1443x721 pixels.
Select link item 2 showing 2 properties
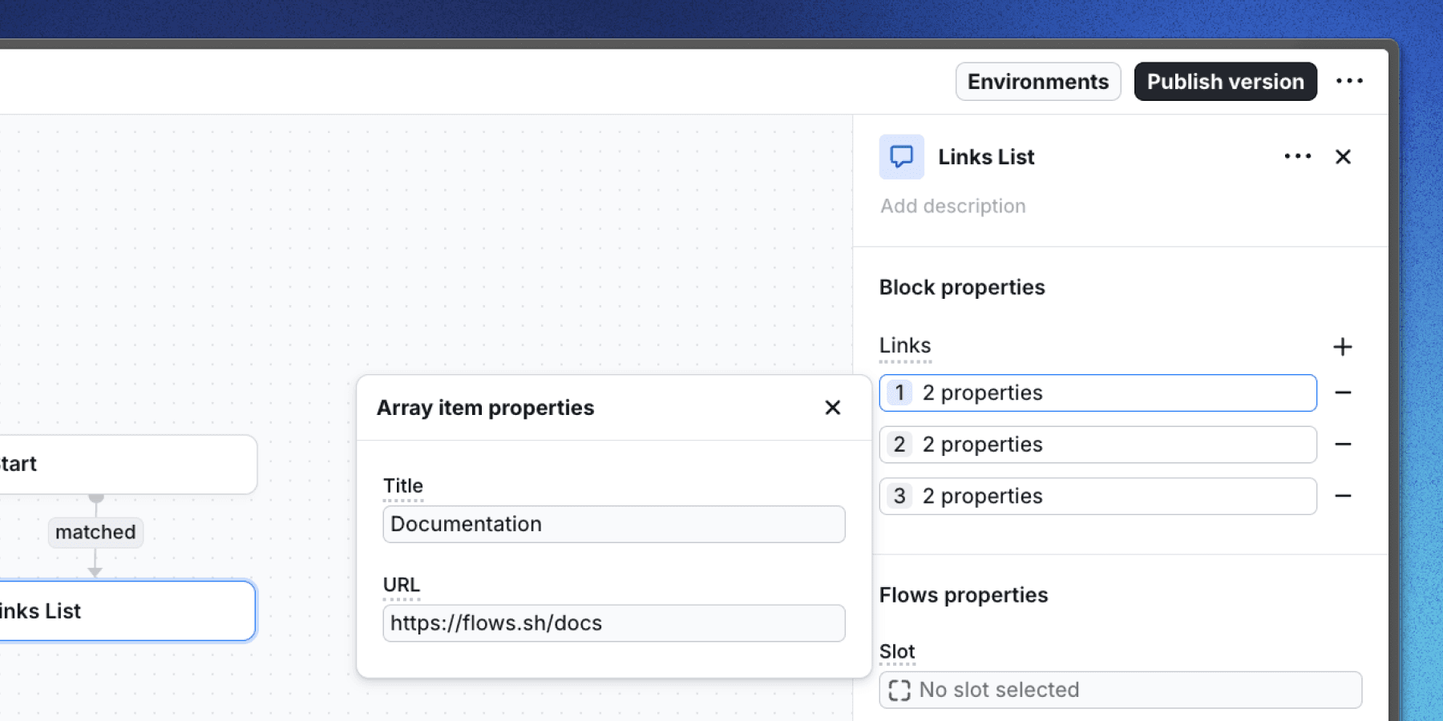tap(1097, 444)
